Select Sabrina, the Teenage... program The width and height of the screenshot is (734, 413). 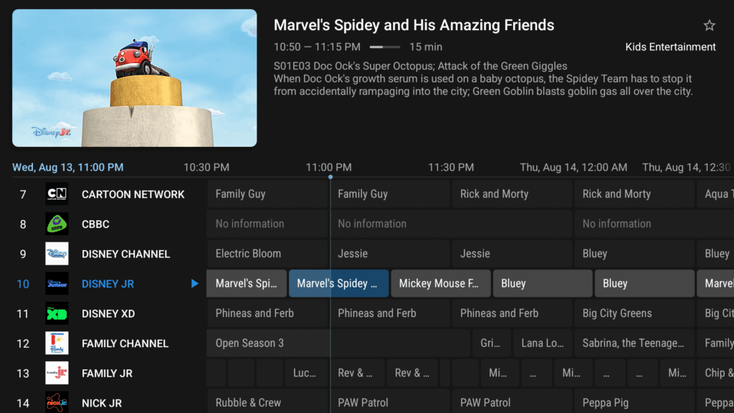tap(634, 343)
